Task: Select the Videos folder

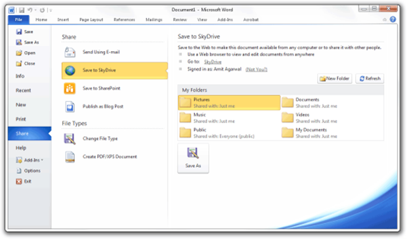Action: click(x=332, y=118)
